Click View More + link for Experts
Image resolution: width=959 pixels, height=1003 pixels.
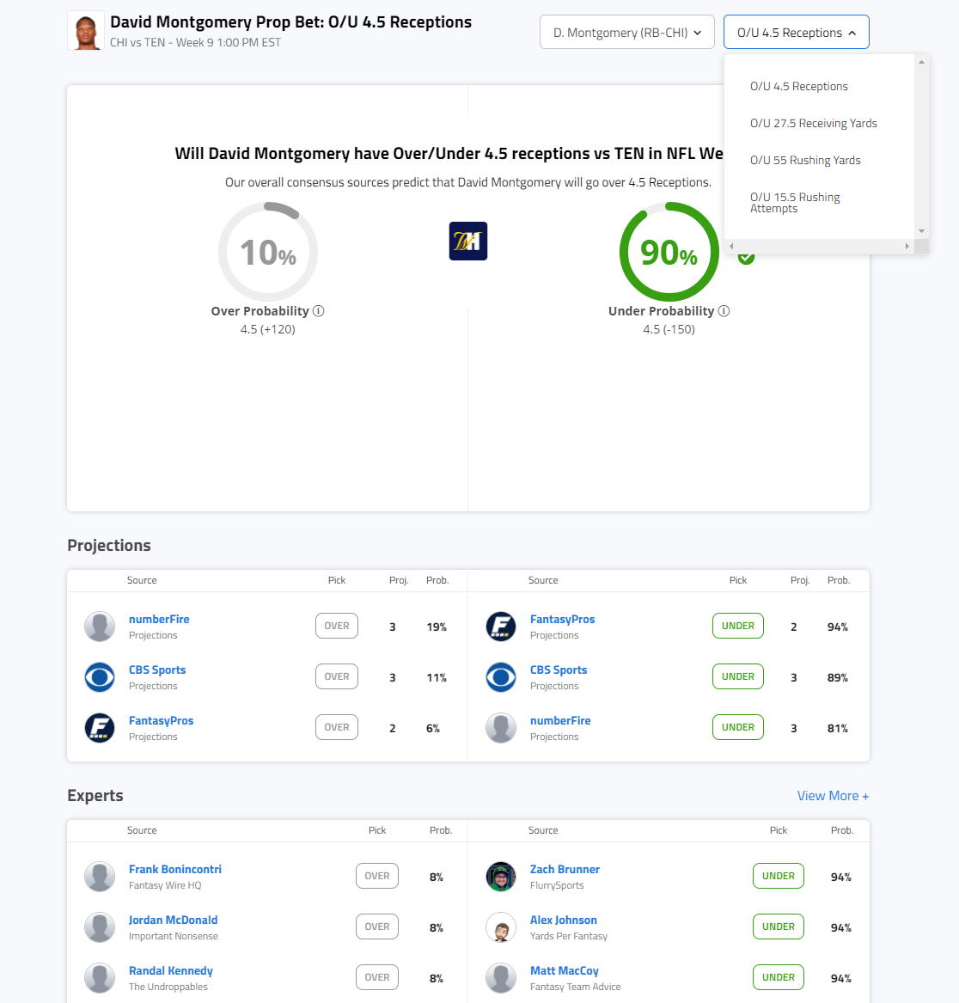(833, 796)
